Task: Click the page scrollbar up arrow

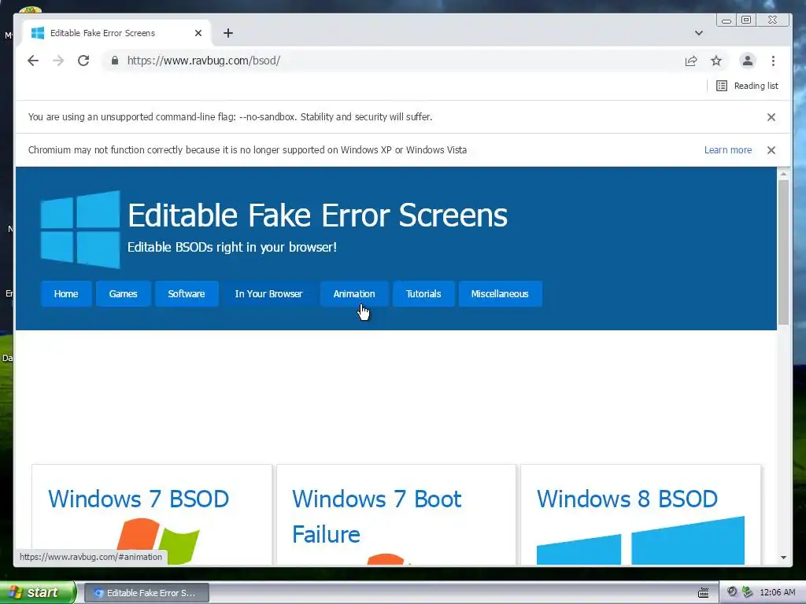Action: coord(783,174)
